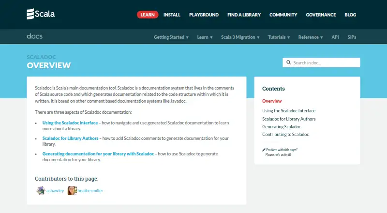Screen dimensions: 387x213
Task: Open the Using the Scaladoc Interface article link
Action: (x=70, y=123)
